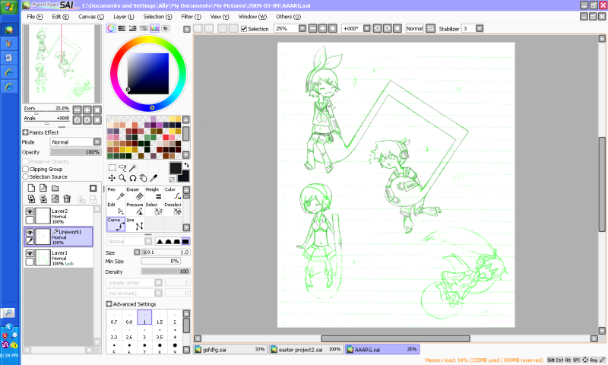Open the Stabilizer value dropdown
Screen dimensions: 608x365
pos(480,28)
